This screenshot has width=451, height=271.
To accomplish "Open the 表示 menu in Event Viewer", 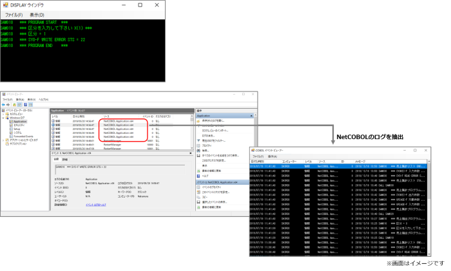I will coord(32,99).
